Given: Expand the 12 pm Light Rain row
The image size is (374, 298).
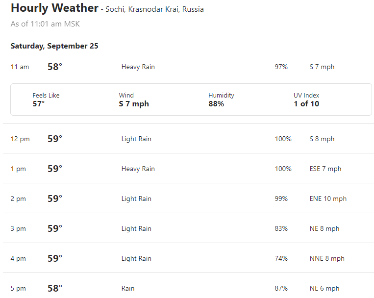Looking at the screenshot, I should 188,139.
